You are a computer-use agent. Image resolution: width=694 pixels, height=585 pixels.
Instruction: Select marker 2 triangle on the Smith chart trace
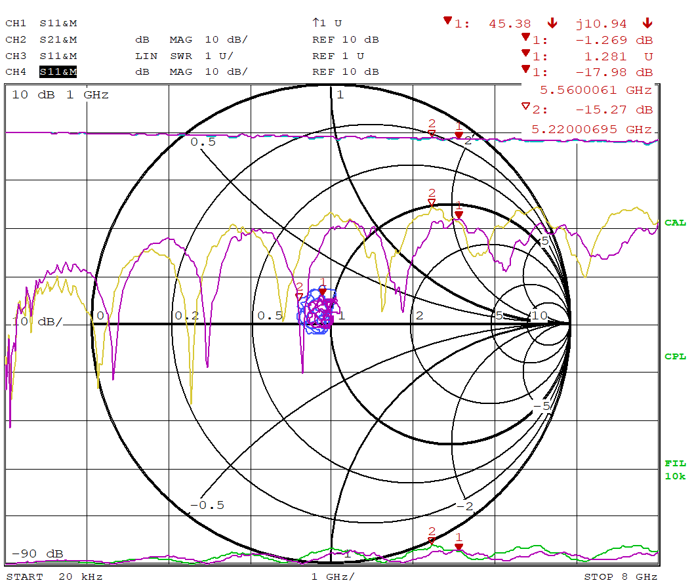point(299,296)
